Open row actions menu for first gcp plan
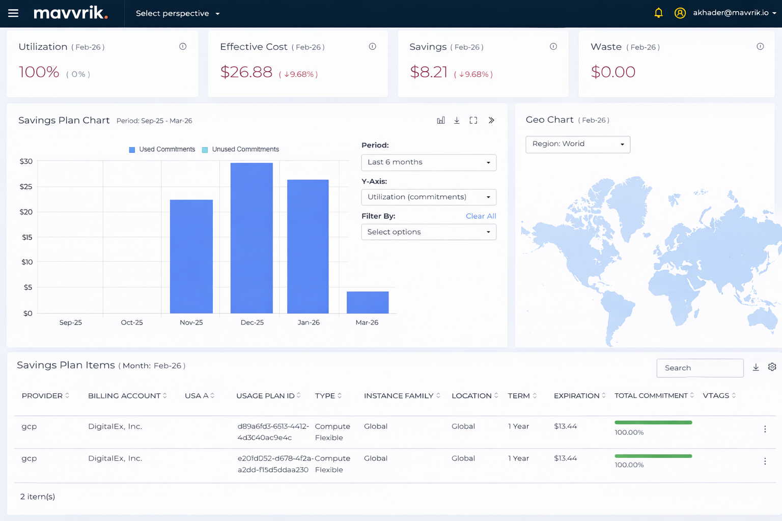Screen dimensions: 782x521 (765, 429)
